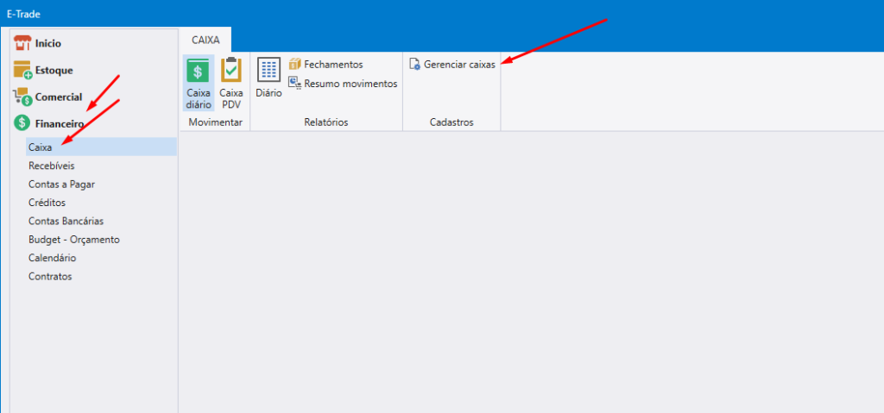Collapse the Financeiro sidebar section

point(60,123)
